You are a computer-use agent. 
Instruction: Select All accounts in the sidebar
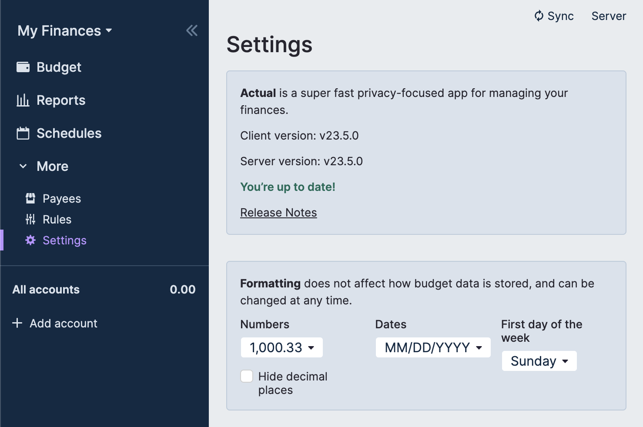click(46, 290)
